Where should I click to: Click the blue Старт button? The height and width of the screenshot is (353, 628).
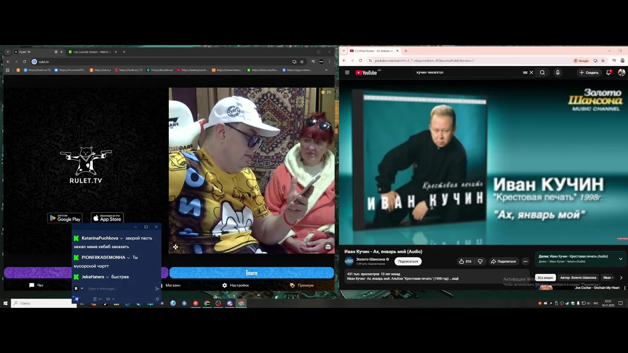251,273
